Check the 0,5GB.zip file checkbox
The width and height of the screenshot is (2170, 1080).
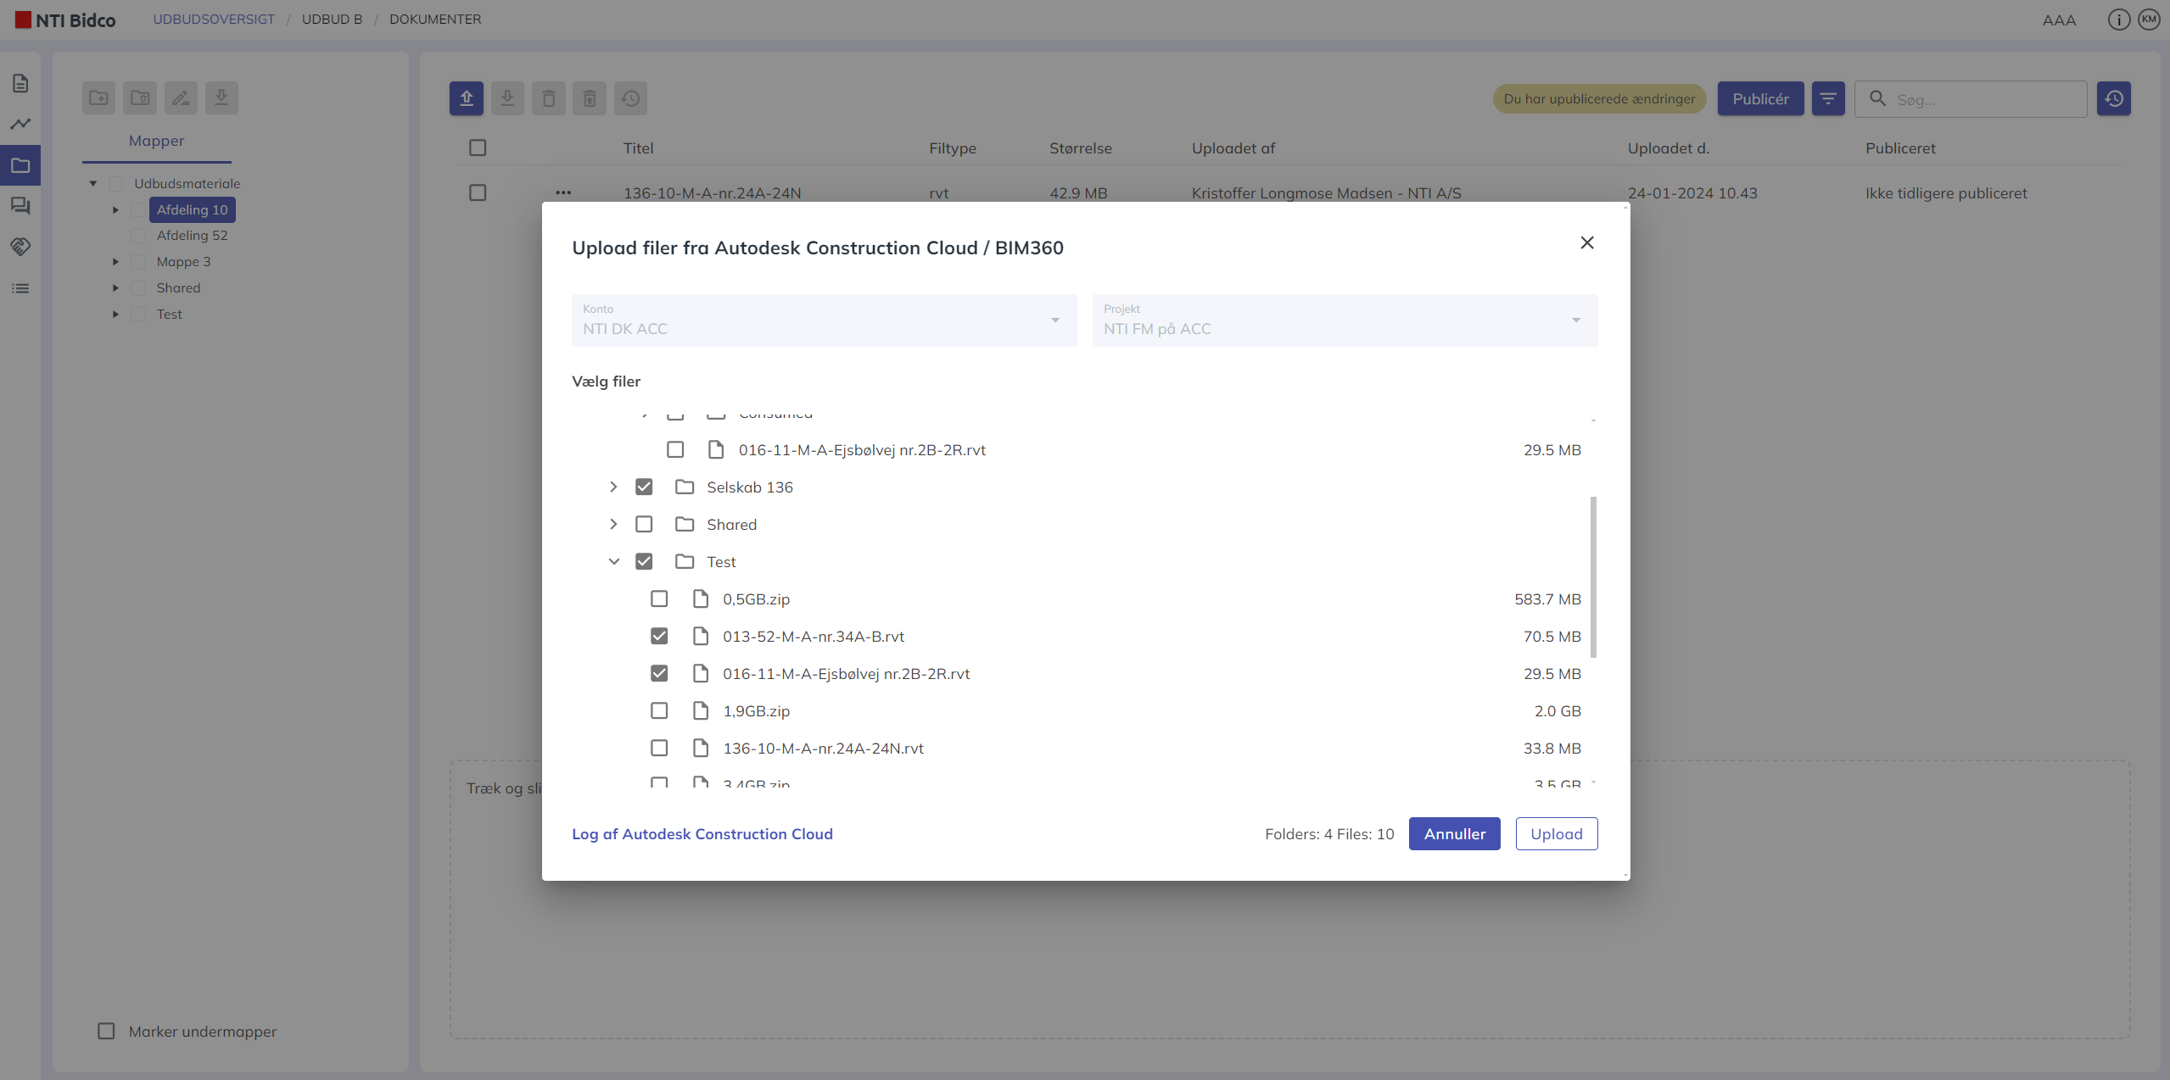(659, 598)
